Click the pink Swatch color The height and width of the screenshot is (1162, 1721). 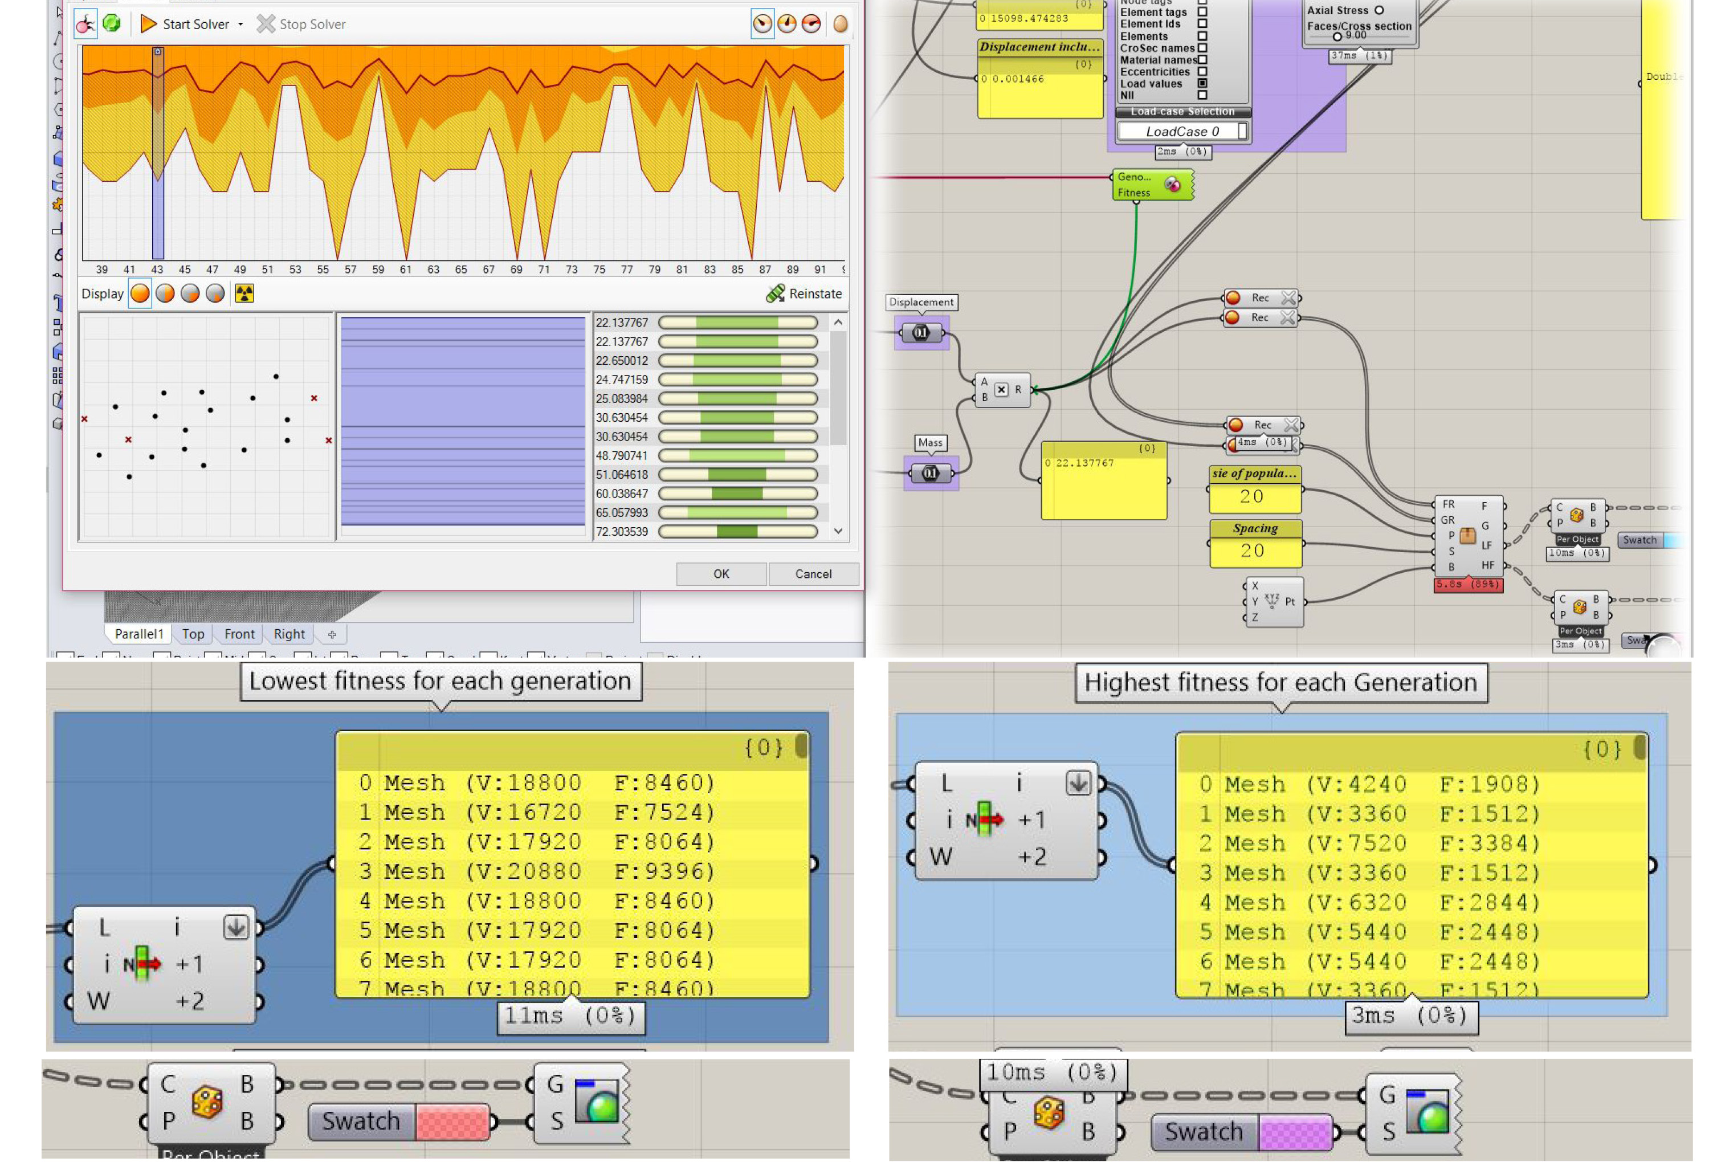point(453,1122)
